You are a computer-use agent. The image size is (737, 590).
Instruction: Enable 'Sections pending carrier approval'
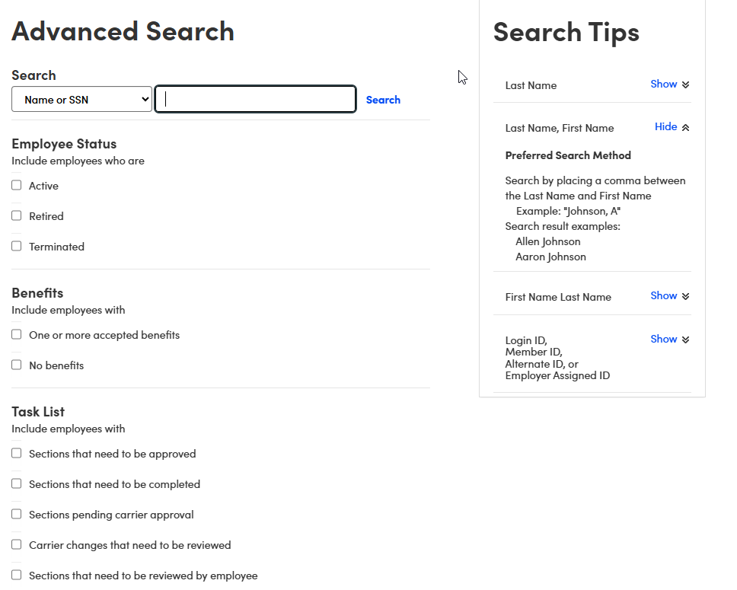16,513
